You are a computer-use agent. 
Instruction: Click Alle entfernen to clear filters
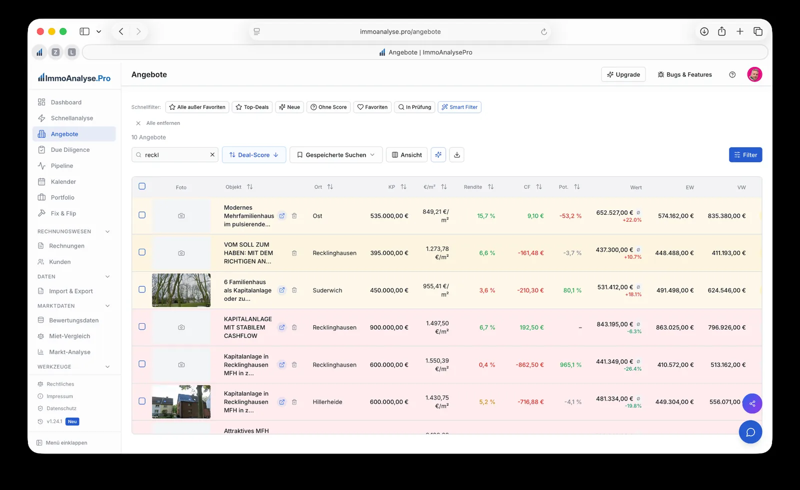[x=158, y=123]
